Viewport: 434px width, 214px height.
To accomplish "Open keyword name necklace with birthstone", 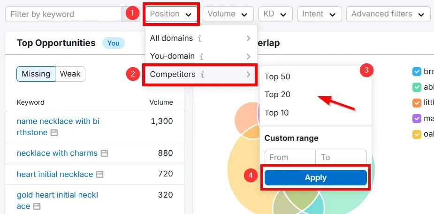I will 58,127.
